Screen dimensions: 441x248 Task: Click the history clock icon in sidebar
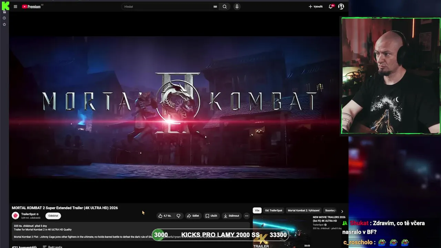tap(4, 18)
